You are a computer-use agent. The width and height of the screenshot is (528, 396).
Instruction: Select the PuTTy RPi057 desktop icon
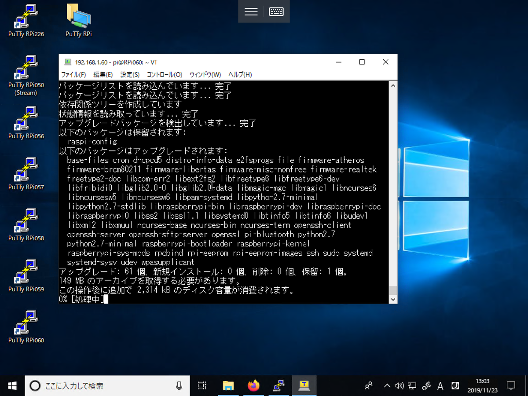(26, 174)
